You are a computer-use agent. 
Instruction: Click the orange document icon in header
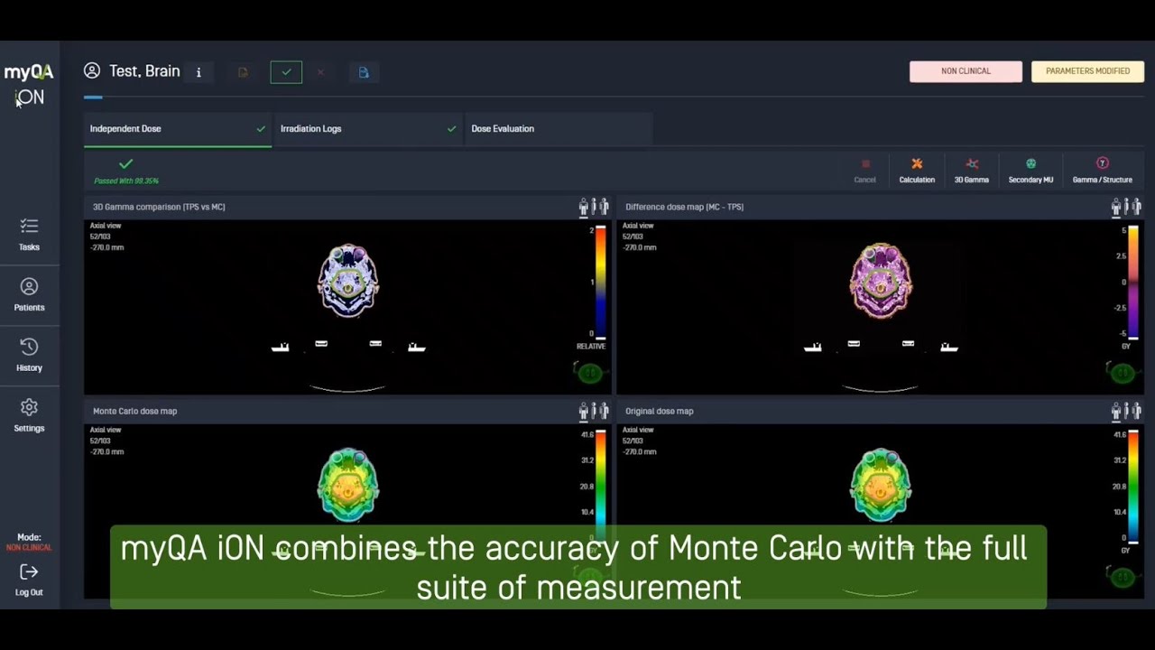coord(243,72)
